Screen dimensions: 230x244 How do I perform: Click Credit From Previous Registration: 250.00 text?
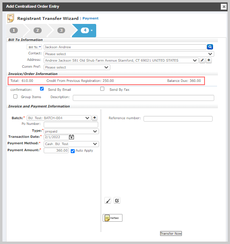[80, 81]
